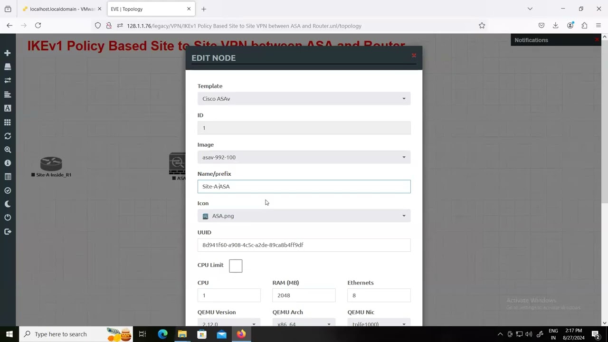Click the Notifications panel header
608x342 pixels.
(x=531, y=40)
